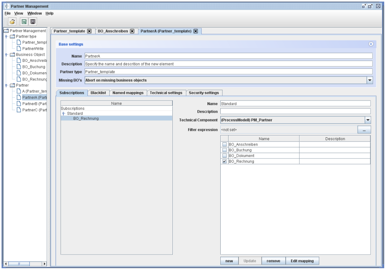The image size is (386, 270).
Task: Switch to the Technical settings tab
Action: coord(166,93)
